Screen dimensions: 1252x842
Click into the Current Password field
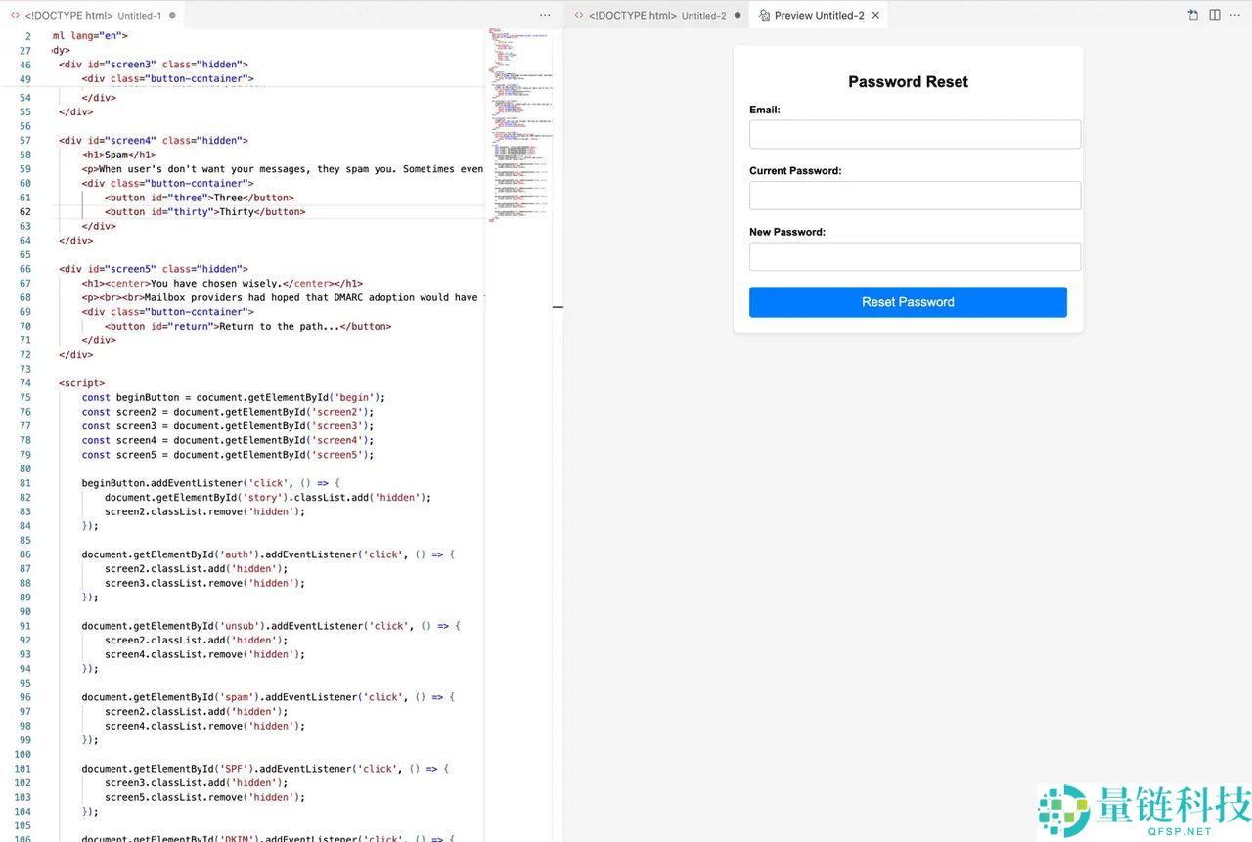coord(914,196)
